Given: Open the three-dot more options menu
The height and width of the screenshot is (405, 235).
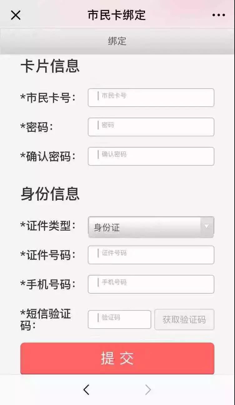Looking at the screenshot, I should pyautogui.click(x=218, y=15).
